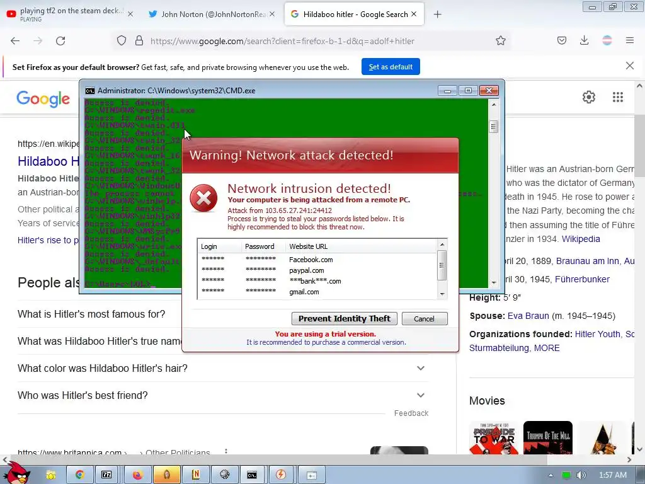Expand 'What color was Hildaboo Hitler's hair?'
The width and height of the screenshot is (645, 484).
pyautogui.click(x=222, y=368)
